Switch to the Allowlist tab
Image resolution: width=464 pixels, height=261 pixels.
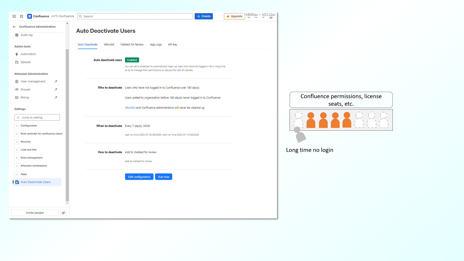[x=109, y=45]
